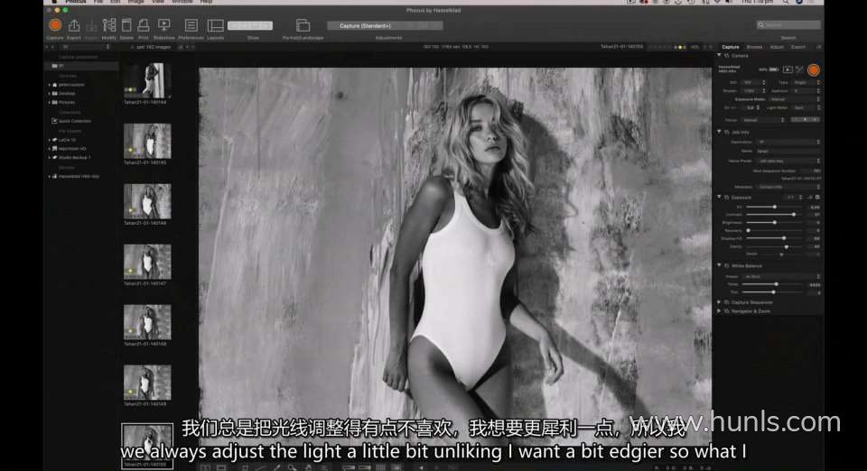
Task: Select thumbnail Tahari21-01-140144
Action: 147,80
